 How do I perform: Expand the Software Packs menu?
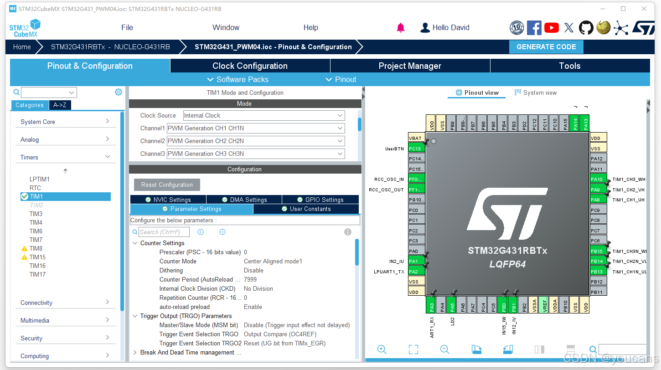238,79
